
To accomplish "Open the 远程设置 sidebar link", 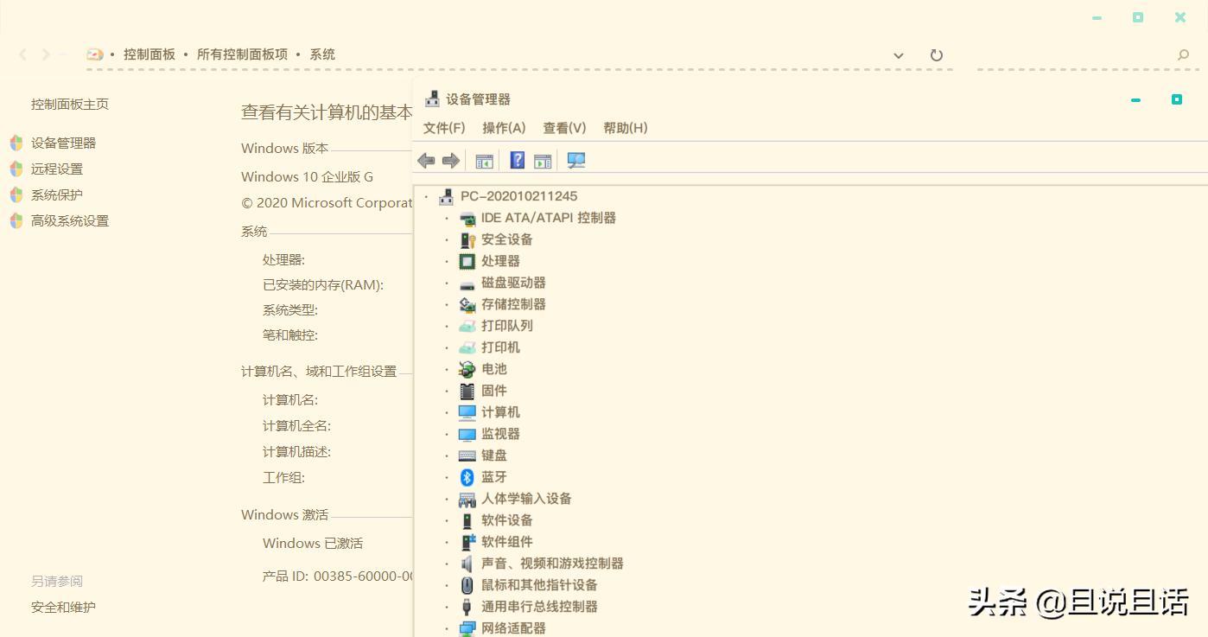I will pyautogui.click(x=57, y=169).
